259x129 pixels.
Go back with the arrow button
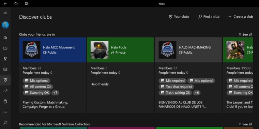tap(5, 4)
